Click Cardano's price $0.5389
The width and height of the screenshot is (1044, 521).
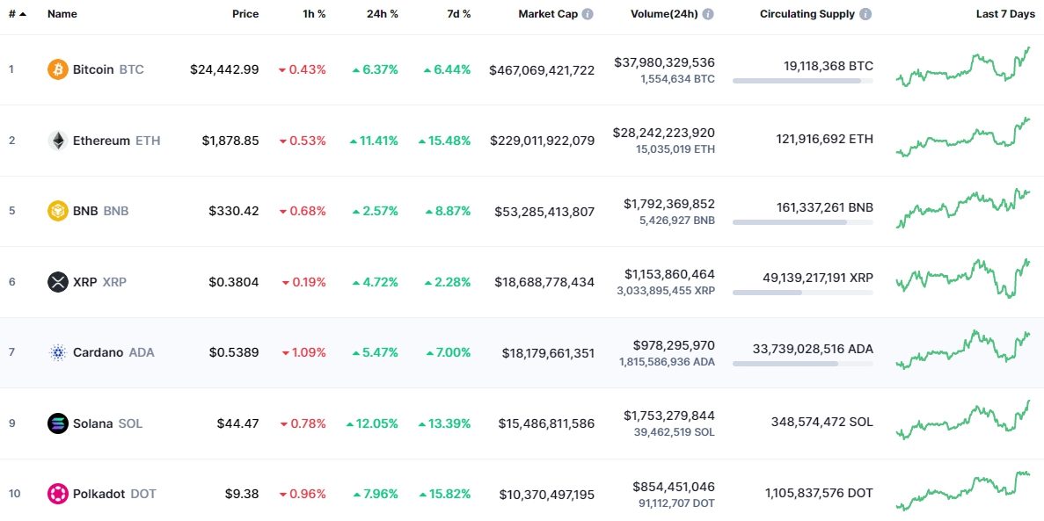[234, 352]
